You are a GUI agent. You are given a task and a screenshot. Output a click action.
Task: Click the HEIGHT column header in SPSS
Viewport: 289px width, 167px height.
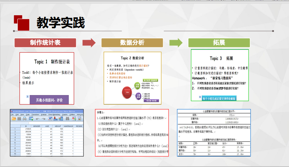(58, 126)
